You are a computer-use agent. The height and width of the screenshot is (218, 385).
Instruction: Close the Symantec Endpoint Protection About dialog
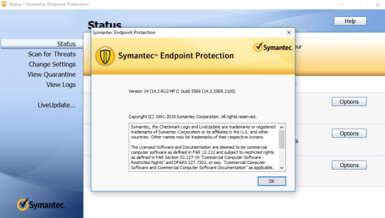click(x=289, y=33)
